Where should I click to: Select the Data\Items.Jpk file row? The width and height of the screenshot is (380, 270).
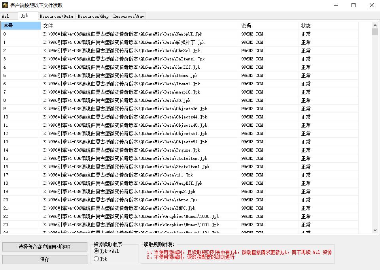coord(180,75)
